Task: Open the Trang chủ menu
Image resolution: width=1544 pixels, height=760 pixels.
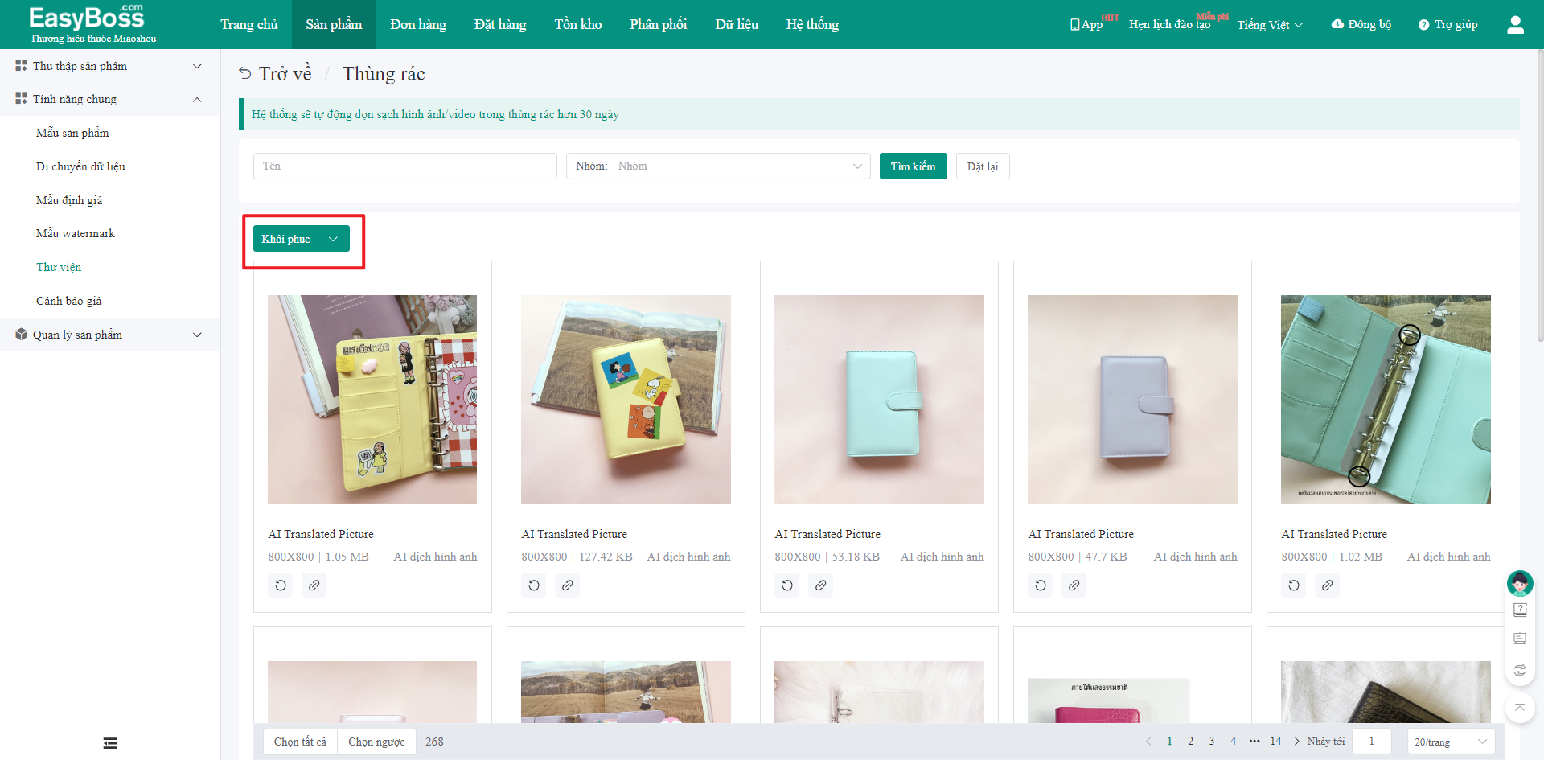Action: [249, 24]
